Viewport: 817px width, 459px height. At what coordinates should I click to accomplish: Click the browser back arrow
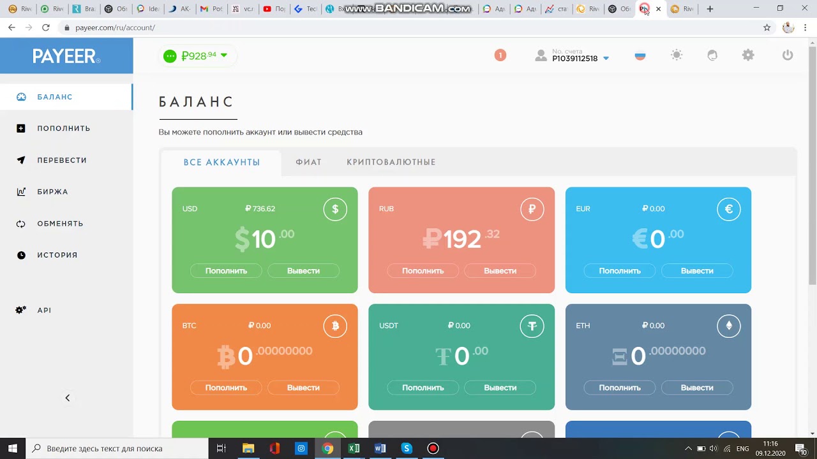click(11, 27)
